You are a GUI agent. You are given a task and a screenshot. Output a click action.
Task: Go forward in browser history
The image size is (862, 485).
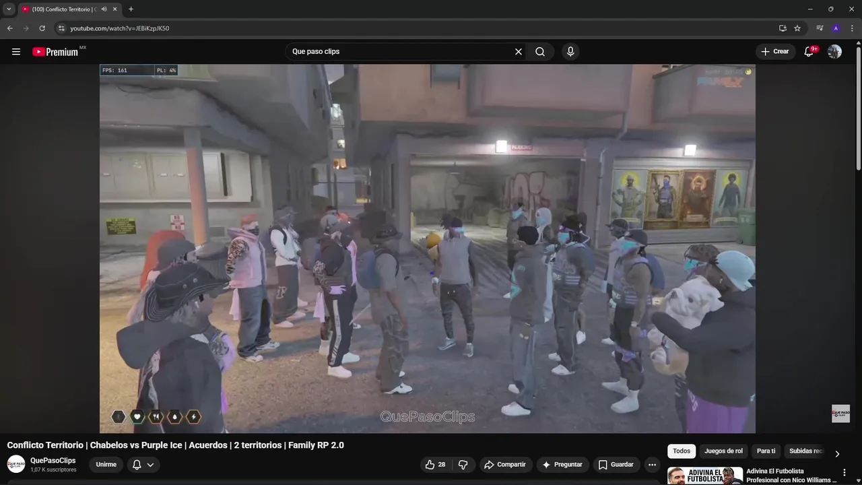[26, 28]
